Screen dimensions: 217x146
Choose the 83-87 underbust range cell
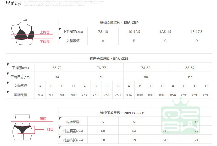190,68
